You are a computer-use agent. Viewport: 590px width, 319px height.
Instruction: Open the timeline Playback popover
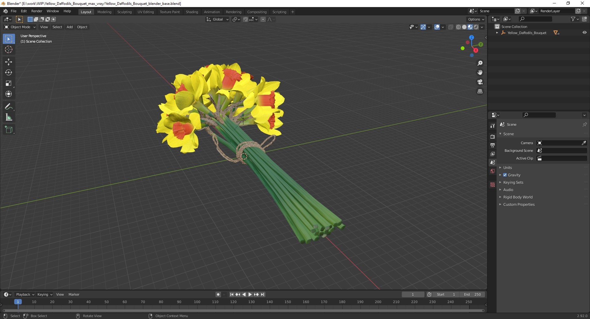click(x=25, y=294)
